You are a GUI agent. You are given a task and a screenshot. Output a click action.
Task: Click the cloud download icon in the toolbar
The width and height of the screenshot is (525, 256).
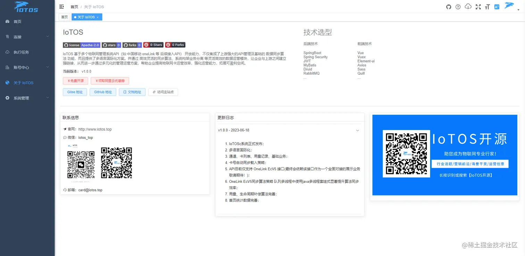(x=467, y=7)
